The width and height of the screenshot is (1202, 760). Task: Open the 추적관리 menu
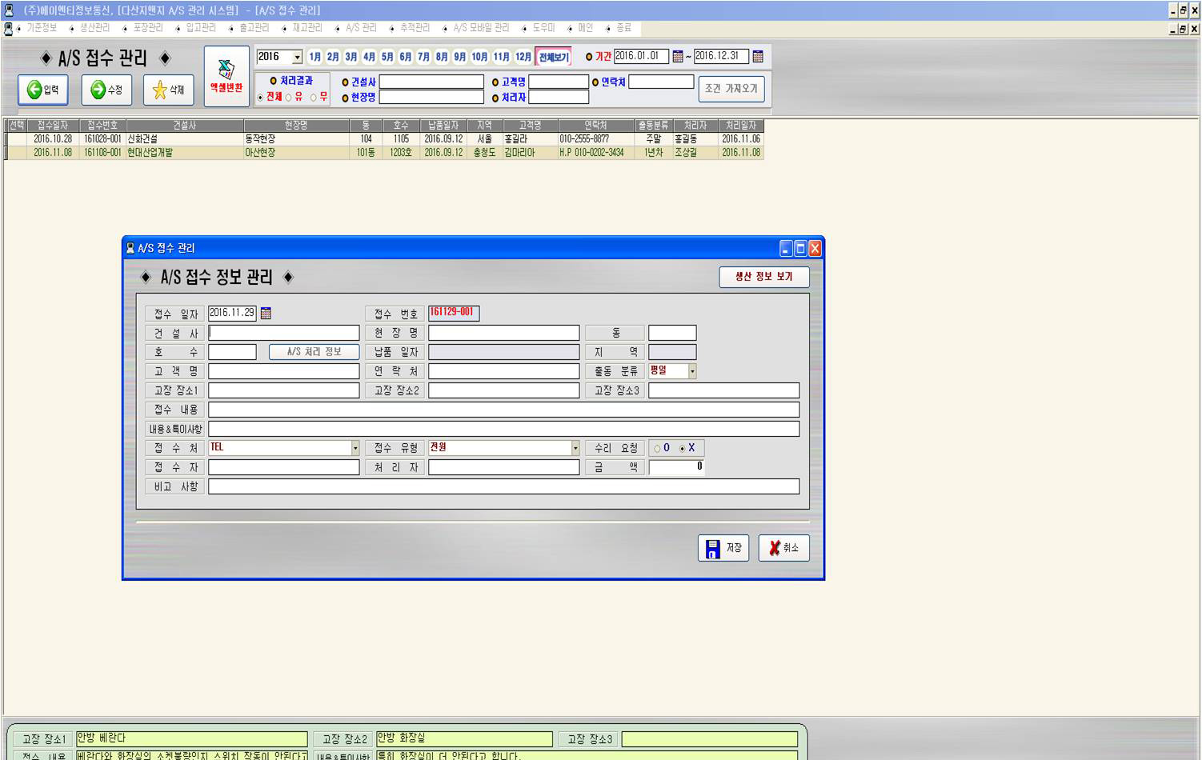click(x=415, y=28)
